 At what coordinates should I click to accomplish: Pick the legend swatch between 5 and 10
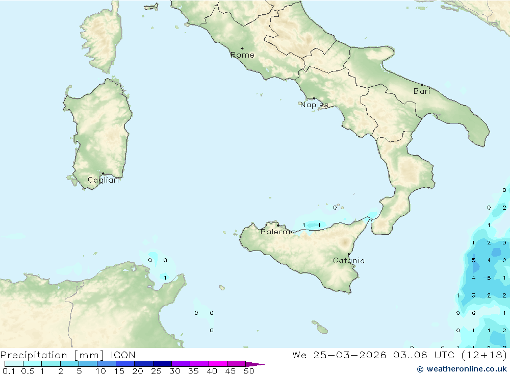88,364
